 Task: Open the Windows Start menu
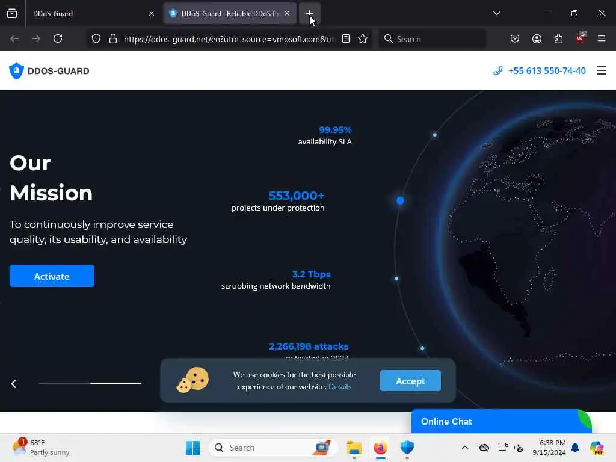tap(192, 448)
